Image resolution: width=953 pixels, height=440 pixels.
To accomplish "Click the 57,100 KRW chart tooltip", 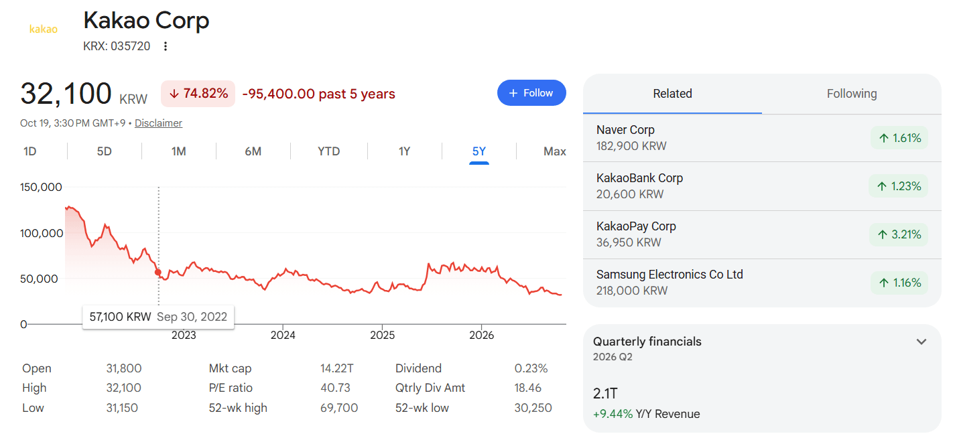I will tap(159, 317).
